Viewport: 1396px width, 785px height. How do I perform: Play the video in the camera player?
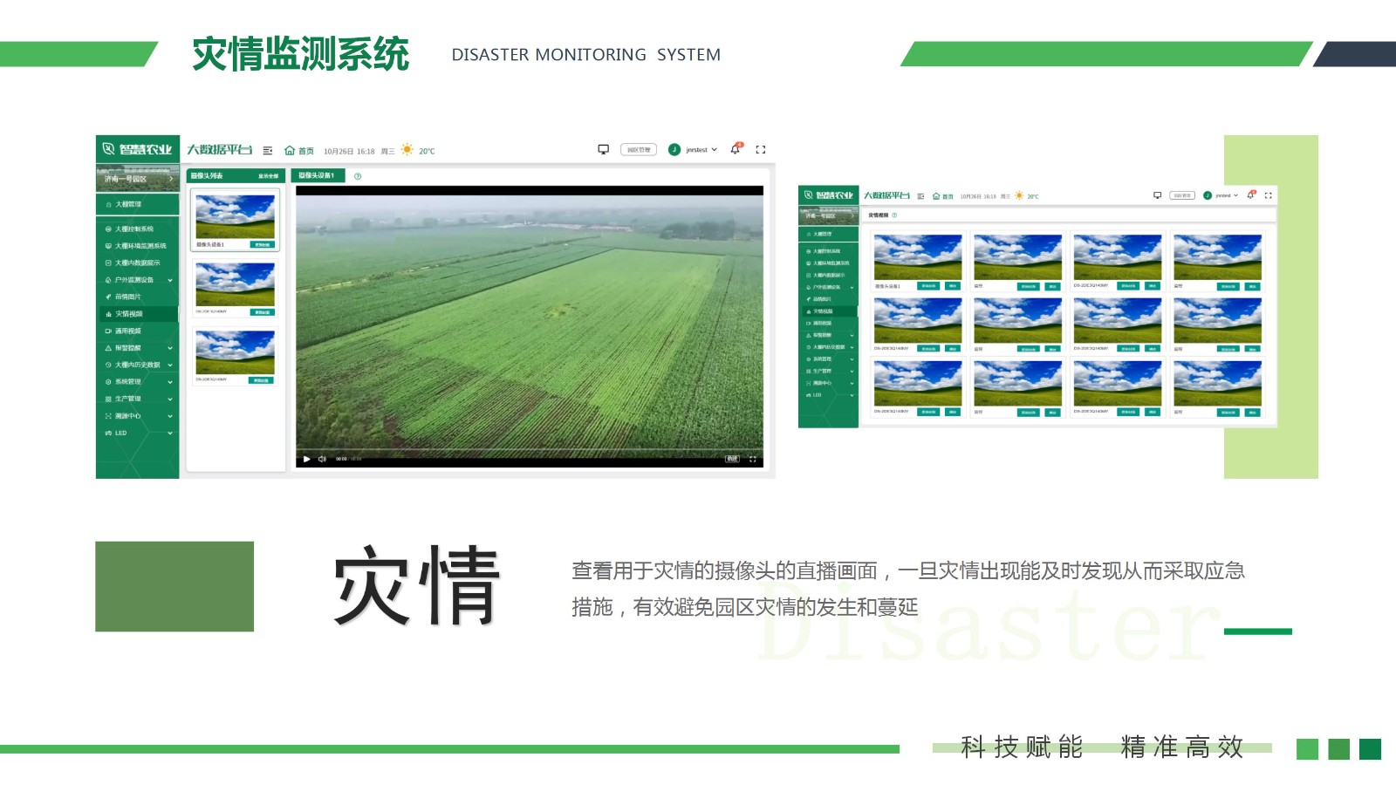[x=306, y=459]
